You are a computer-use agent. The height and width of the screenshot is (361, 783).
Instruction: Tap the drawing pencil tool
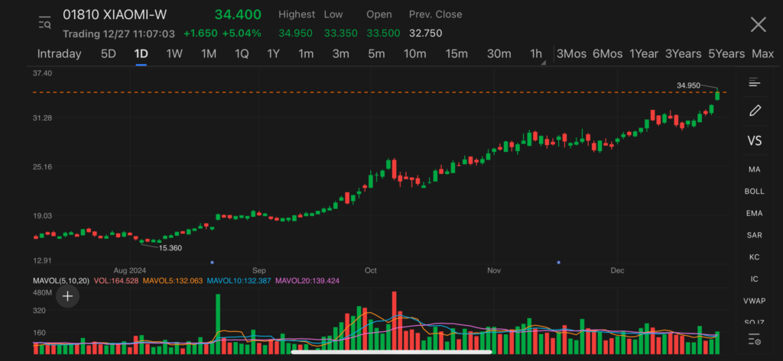coord(754,111)
